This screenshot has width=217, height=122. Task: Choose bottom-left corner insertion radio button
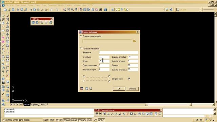pos(83,81)
